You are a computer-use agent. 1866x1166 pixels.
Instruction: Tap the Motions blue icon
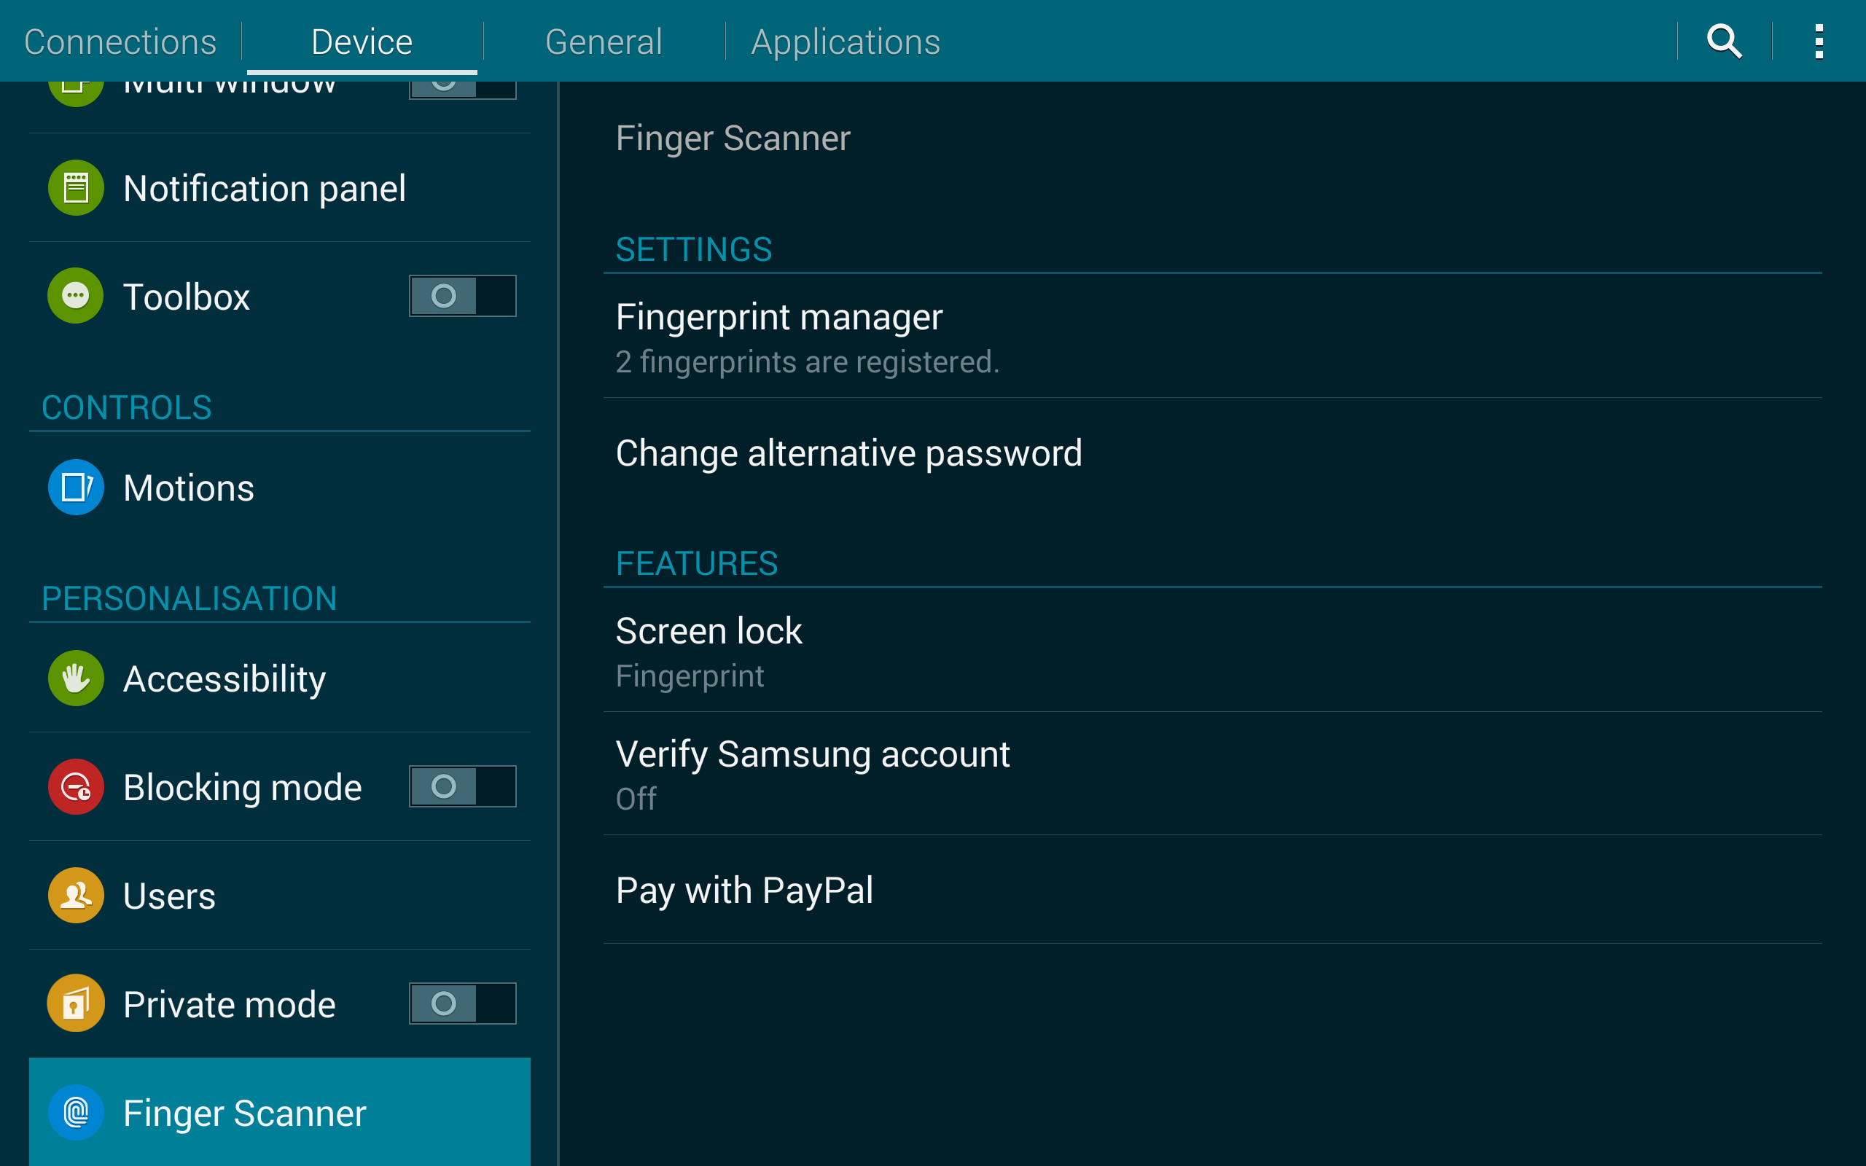point(76,488)
